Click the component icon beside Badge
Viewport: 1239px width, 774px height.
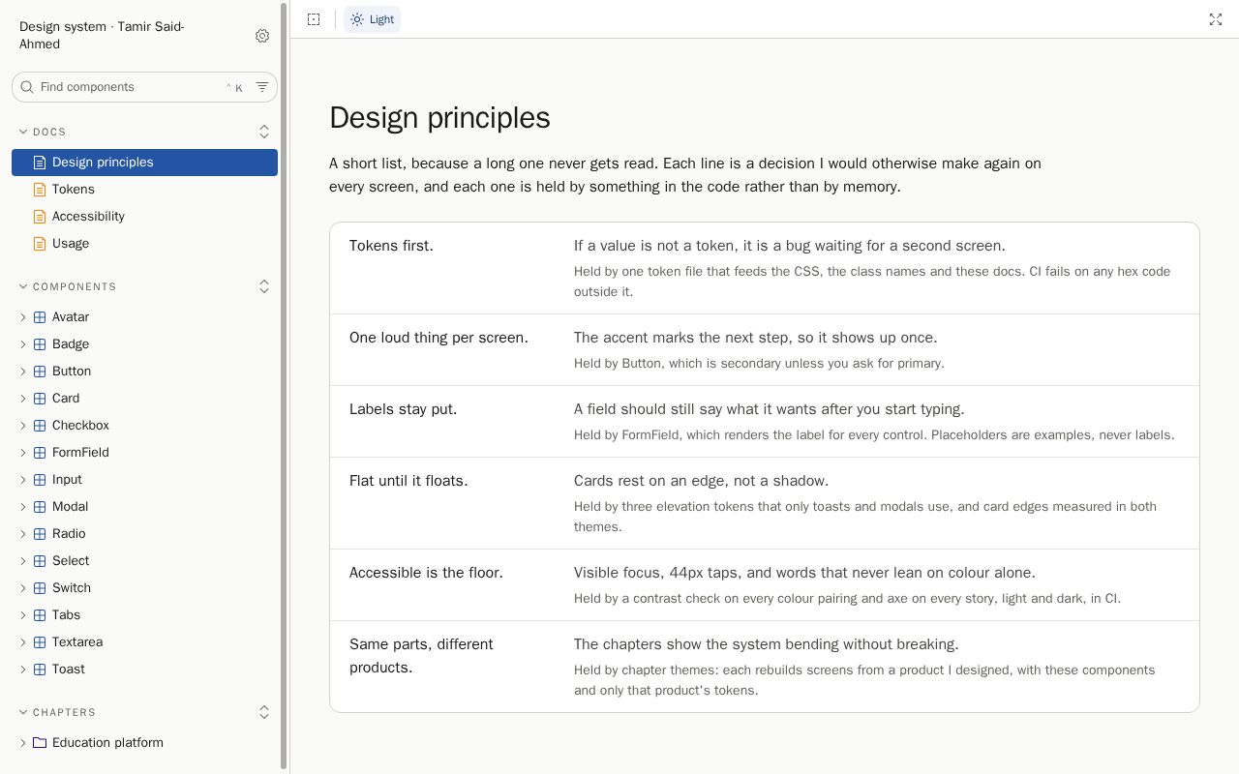click(x=40, y=344)
